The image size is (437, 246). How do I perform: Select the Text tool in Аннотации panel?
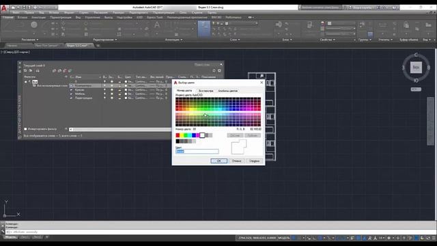(x=157, y=25)
